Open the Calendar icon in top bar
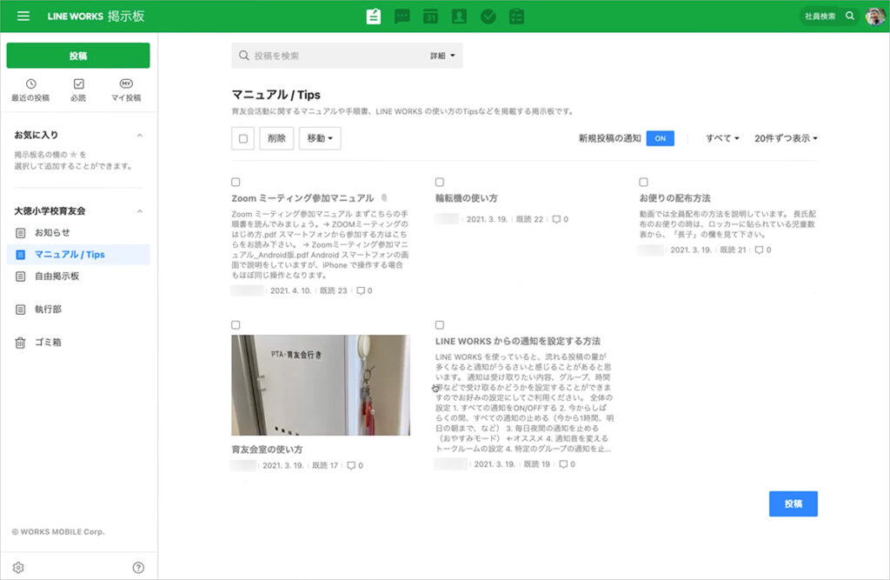The width and height of the screenshot is (890, 580). [x=430, y=17]
